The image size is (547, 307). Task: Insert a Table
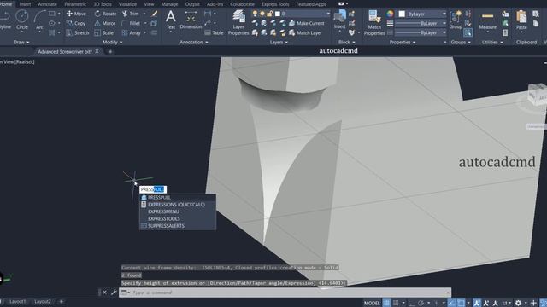[x=214, y=32]
